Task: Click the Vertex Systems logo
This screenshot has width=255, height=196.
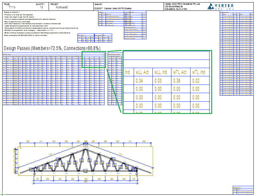Action: pos(220,6)
